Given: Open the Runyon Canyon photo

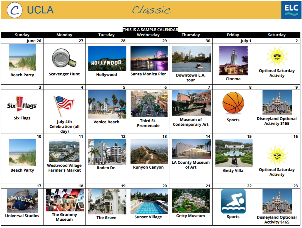Looking at the screenshot, I should [x=149, y=152].
